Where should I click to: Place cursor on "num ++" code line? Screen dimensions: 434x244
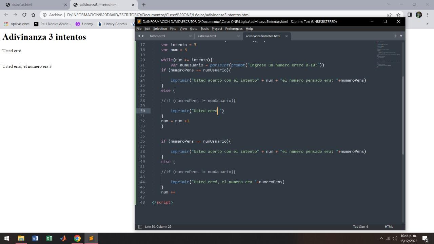click(x=168, y=192)
